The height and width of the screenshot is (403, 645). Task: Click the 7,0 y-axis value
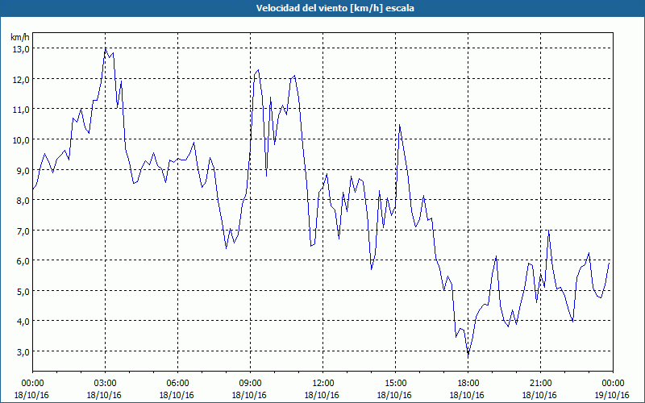(x=23, y=231)
